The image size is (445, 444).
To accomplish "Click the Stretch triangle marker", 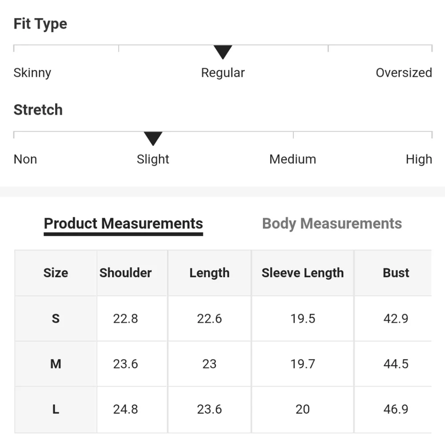I will click(153, 138).
